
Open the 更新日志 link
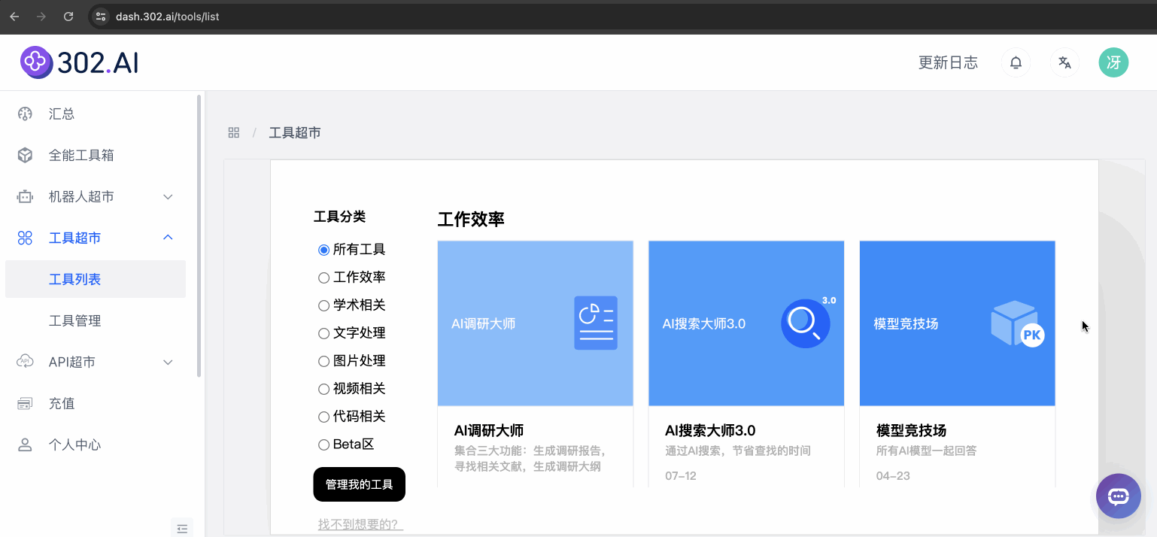(948, 62)
